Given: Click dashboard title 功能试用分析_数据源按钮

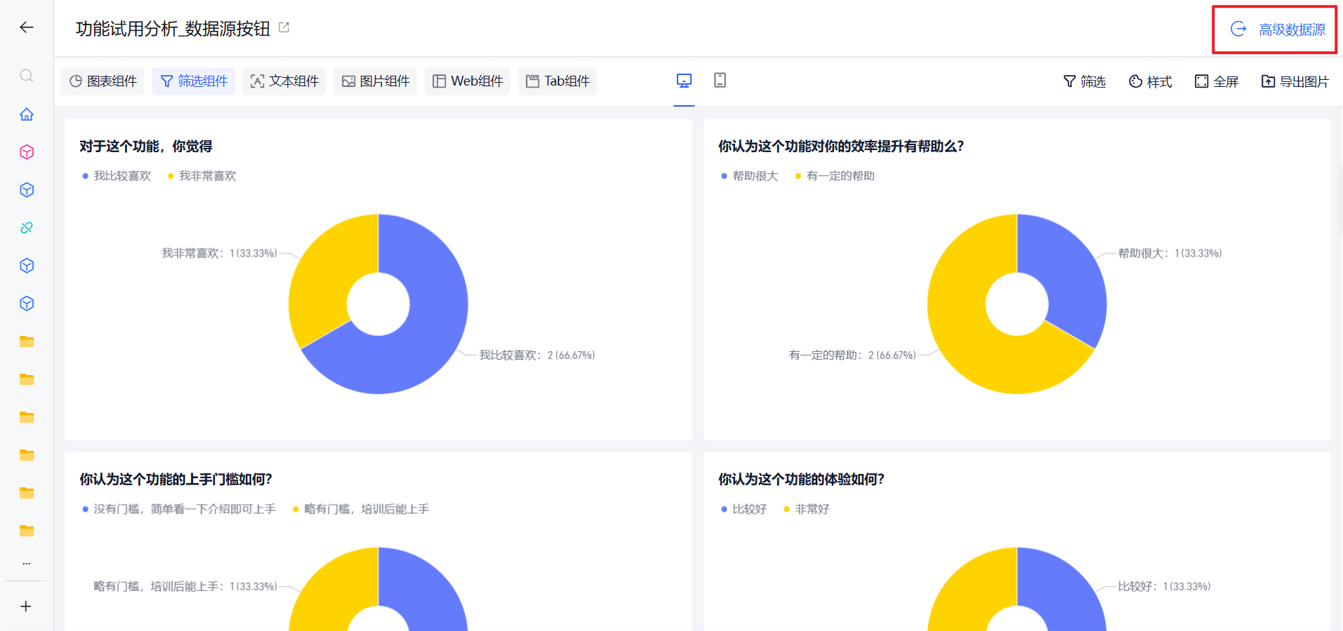Looking at the screenshot, I should click(x=173, y=28).
